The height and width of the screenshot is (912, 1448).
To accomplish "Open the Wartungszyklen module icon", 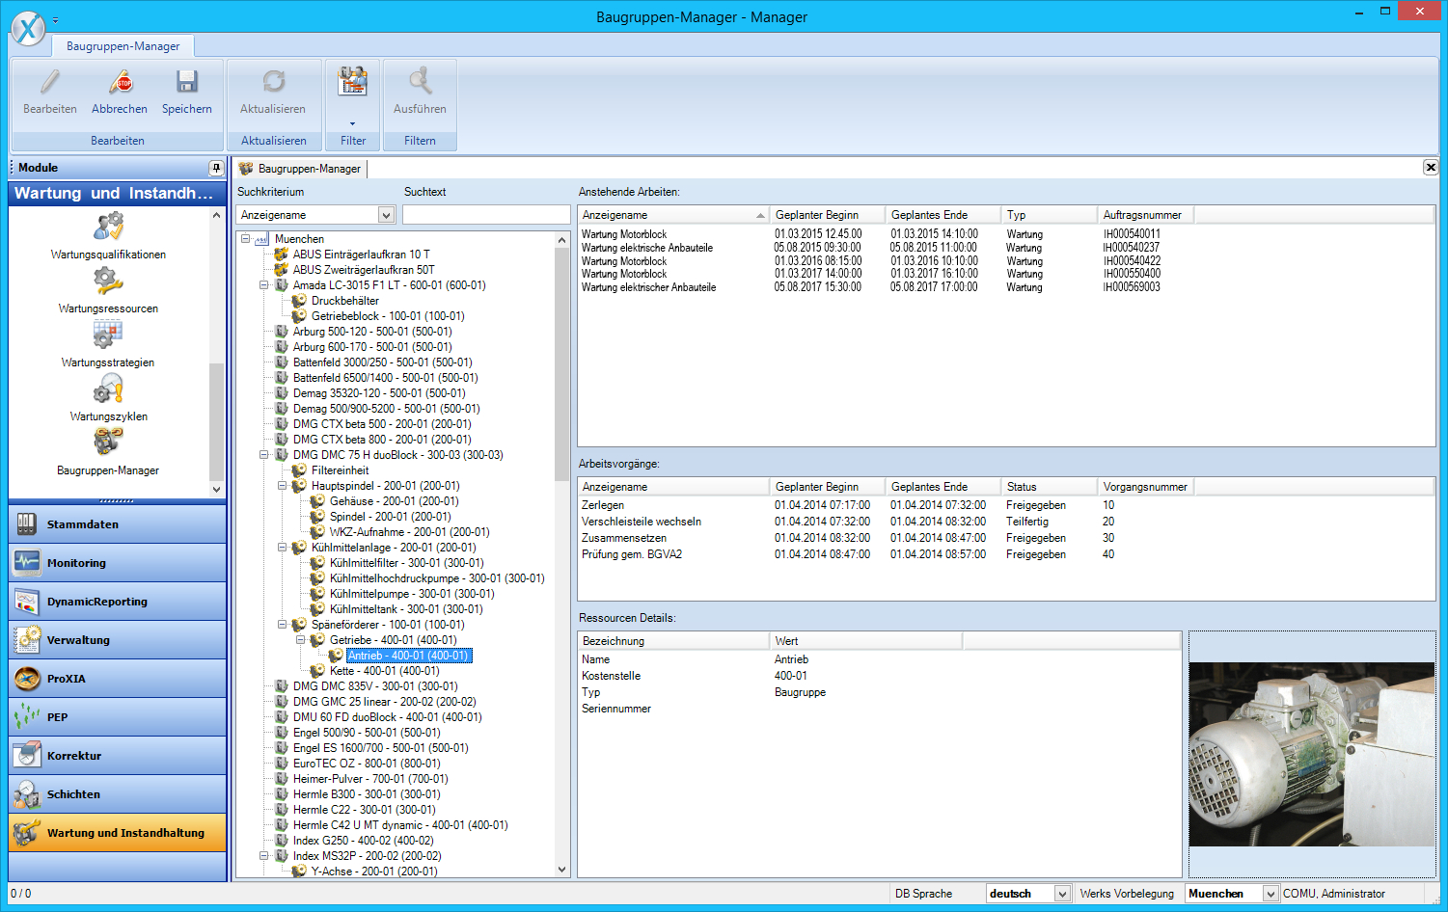I will pos(108,389).
